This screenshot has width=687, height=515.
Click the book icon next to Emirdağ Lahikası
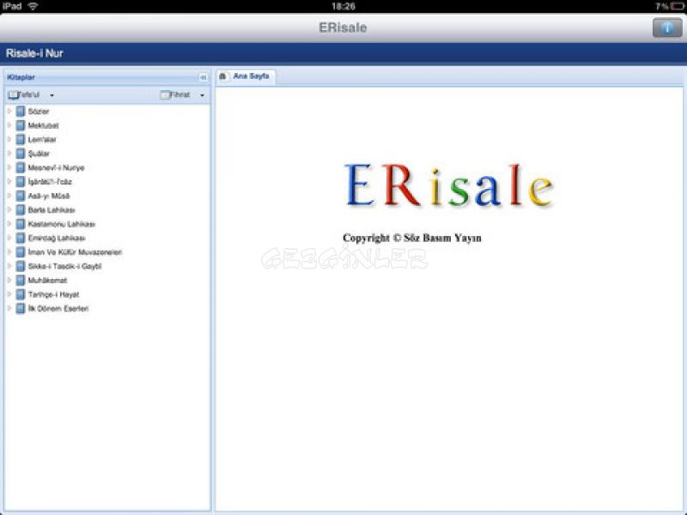tap(20, 238)
